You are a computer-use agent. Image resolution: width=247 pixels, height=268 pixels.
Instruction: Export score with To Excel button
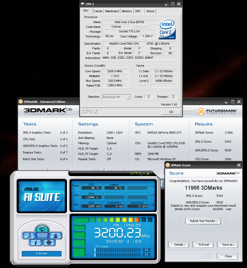pyautogui.click(x=204, y=245)
